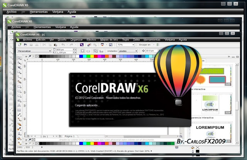Select the Text tool (letter A)
This screenshot has width=247, height=160.
[x=19, y=105]
